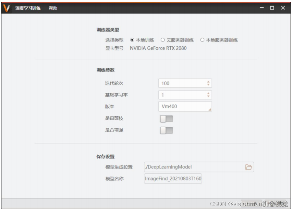Maximize the training window
Image resolution: width=293 pixels, height=210 pixels.
point(272,8)
